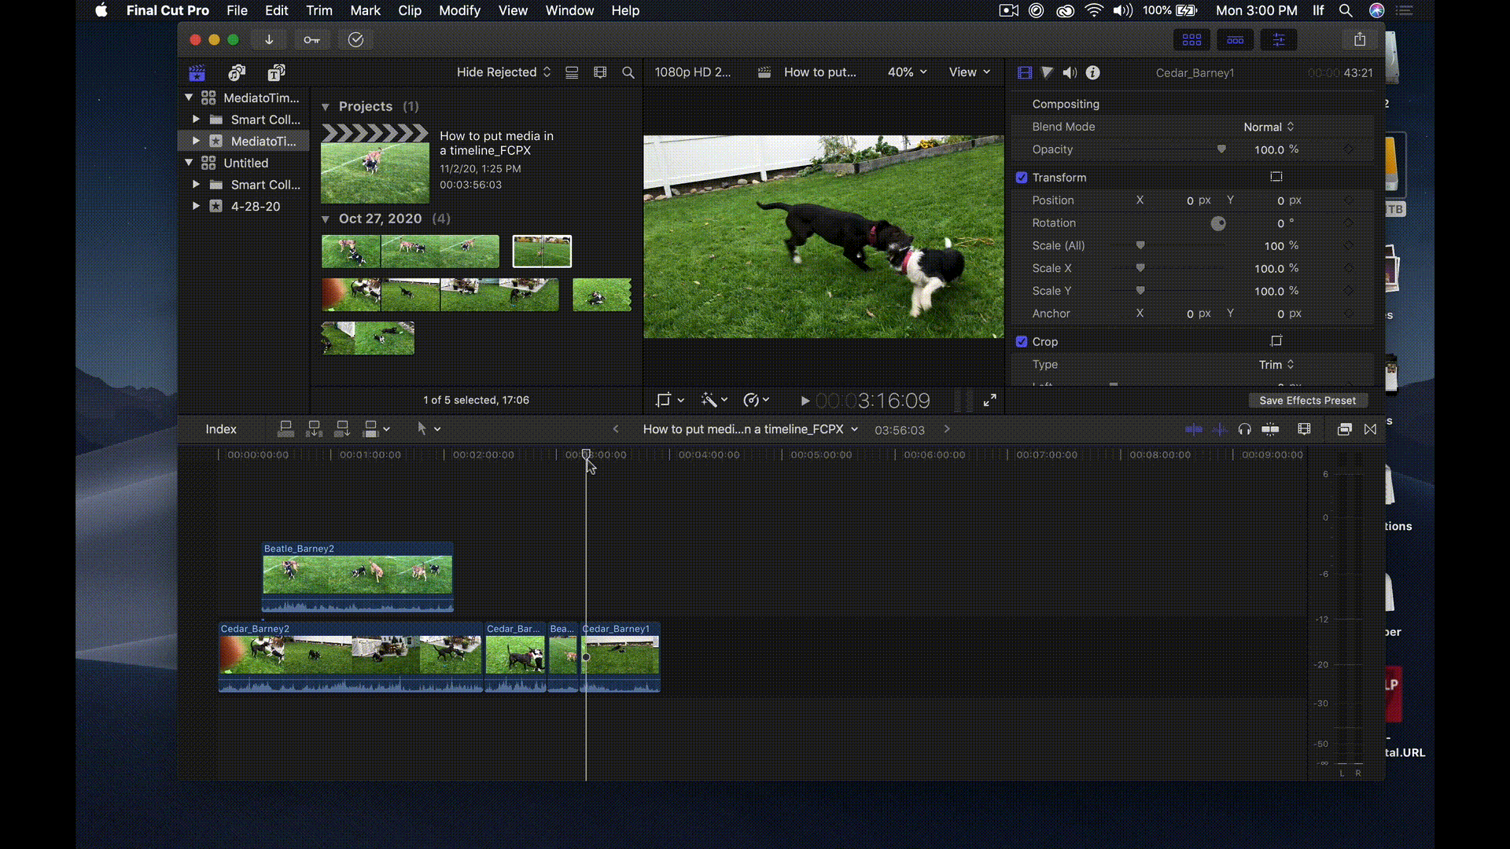Toggle video skimming icon
This screenshot has height=849, width=1510.
[x=1194, y=429]
